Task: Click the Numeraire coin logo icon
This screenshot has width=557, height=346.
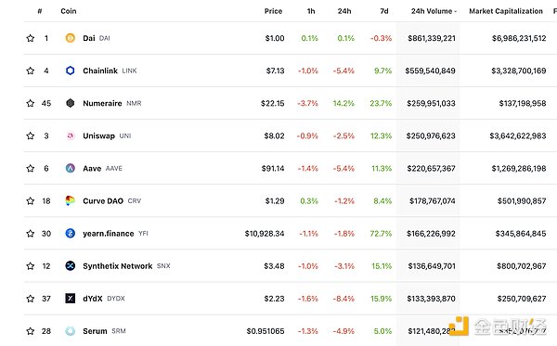Action: click(x=71, y=103)
